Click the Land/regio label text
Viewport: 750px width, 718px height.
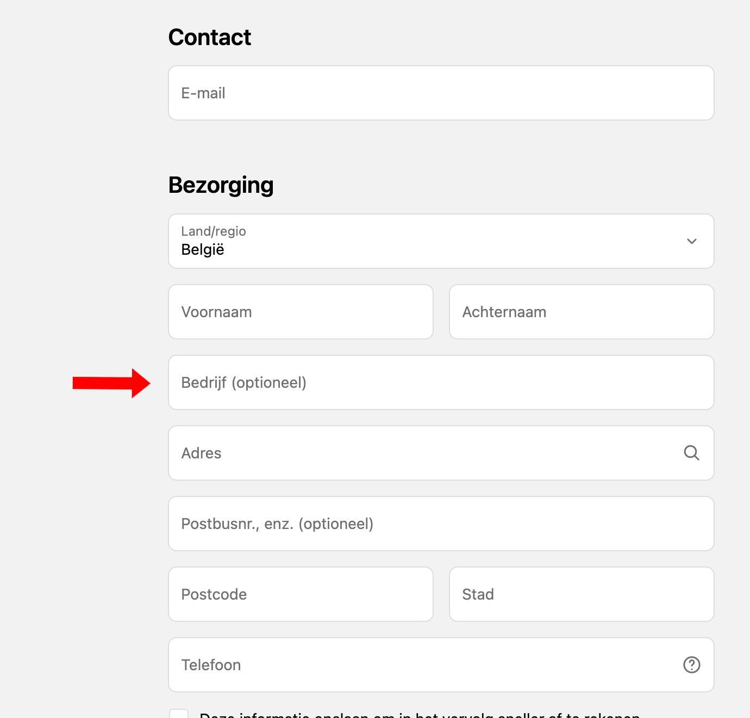pyautogui.click(x=214, y=231)
